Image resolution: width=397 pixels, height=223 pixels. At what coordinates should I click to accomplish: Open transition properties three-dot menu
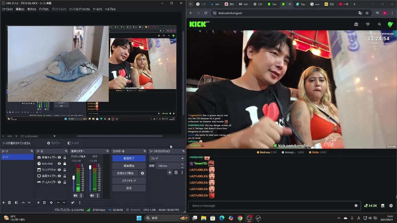tap(182, 173)
